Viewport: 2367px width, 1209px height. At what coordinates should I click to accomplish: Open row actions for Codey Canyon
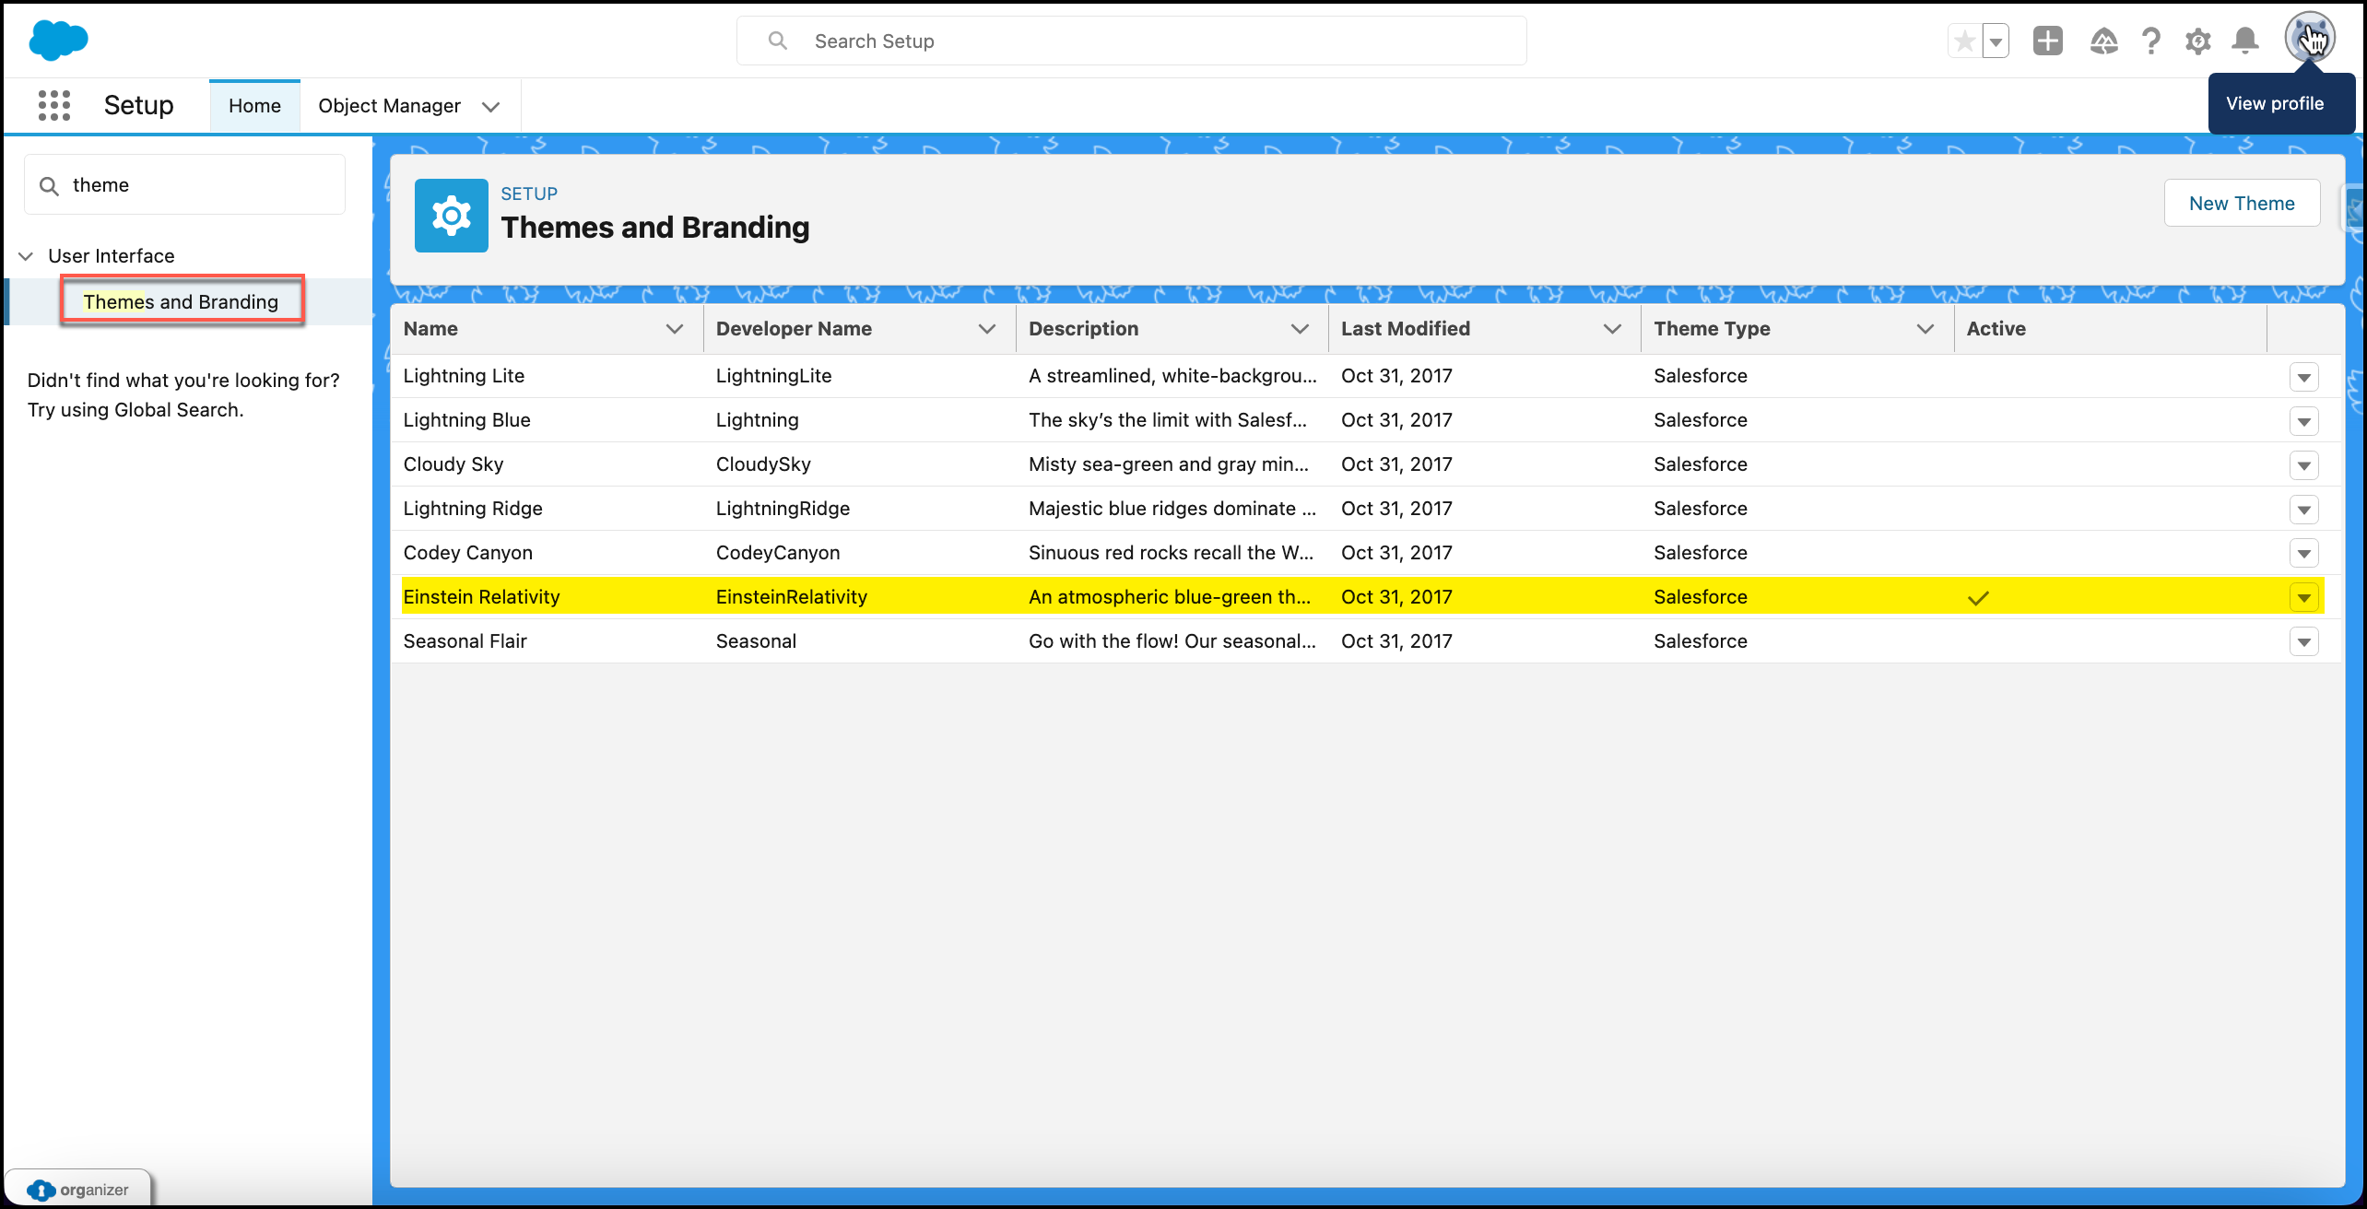[2304, 554]
